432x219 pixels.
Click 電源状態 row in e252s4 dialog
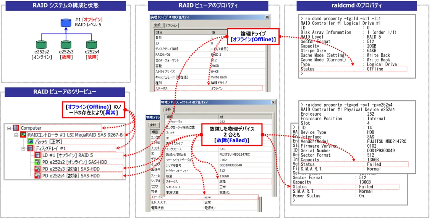pyautogui.click(x=218, y=192)
